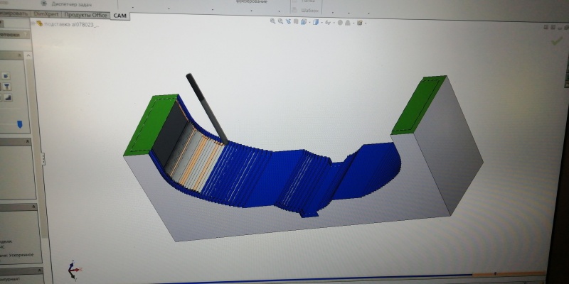569x284 pixels.
Task: Open the Display Style dropdown arrow
Action: click(x=321, y=23)
